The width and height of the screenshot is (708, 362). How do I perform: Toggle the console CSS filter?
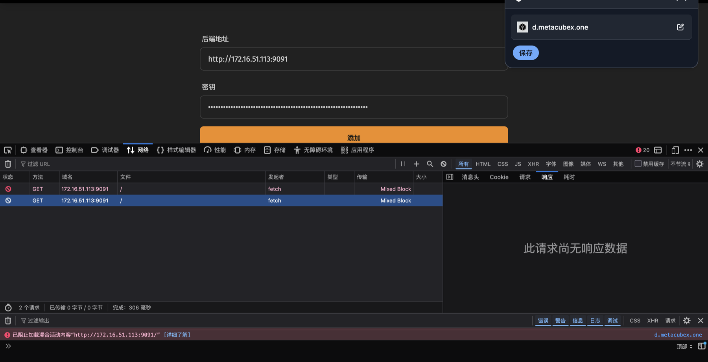pos(635,321)
